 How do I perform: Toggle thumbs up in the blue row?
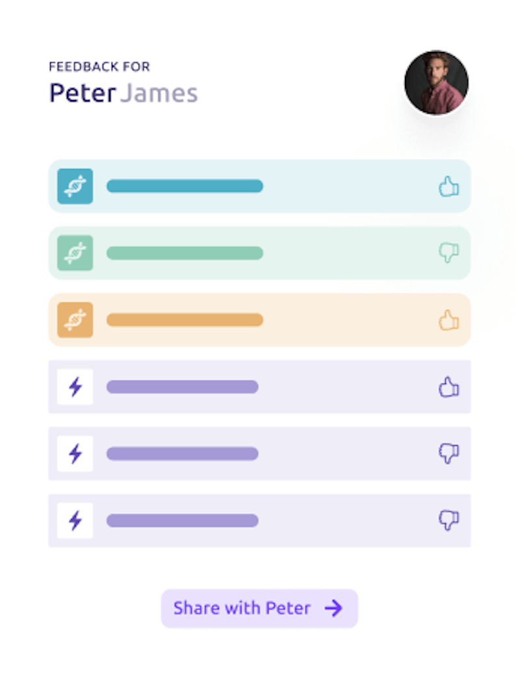(448, 187)
